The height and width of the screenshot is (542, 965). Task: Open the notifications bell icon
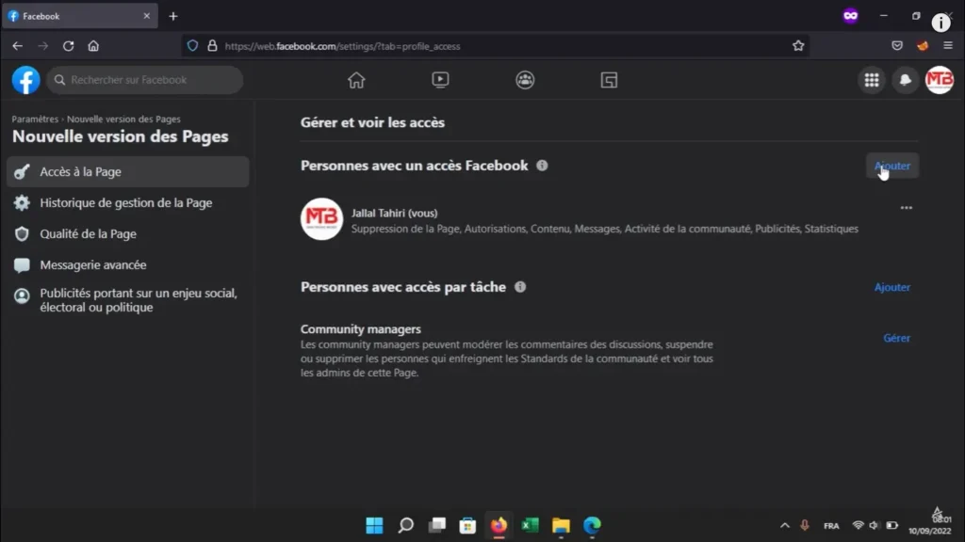(x=906, y=80)
